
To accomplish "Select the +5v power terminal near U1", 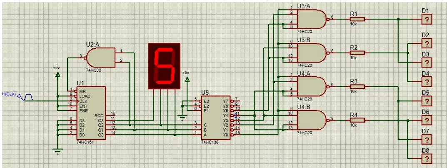I will tap(57, 75).
